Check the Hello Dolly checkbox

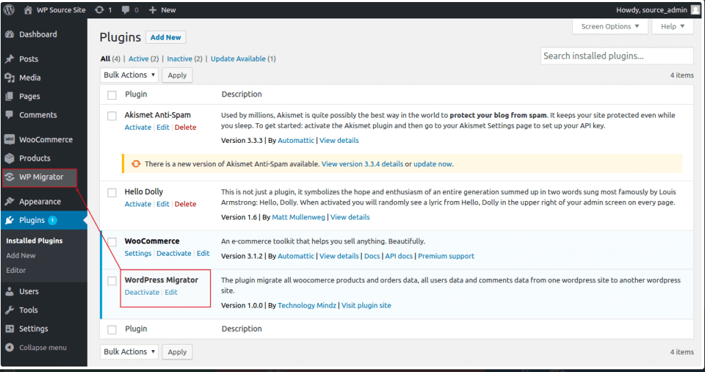(112, 193)
